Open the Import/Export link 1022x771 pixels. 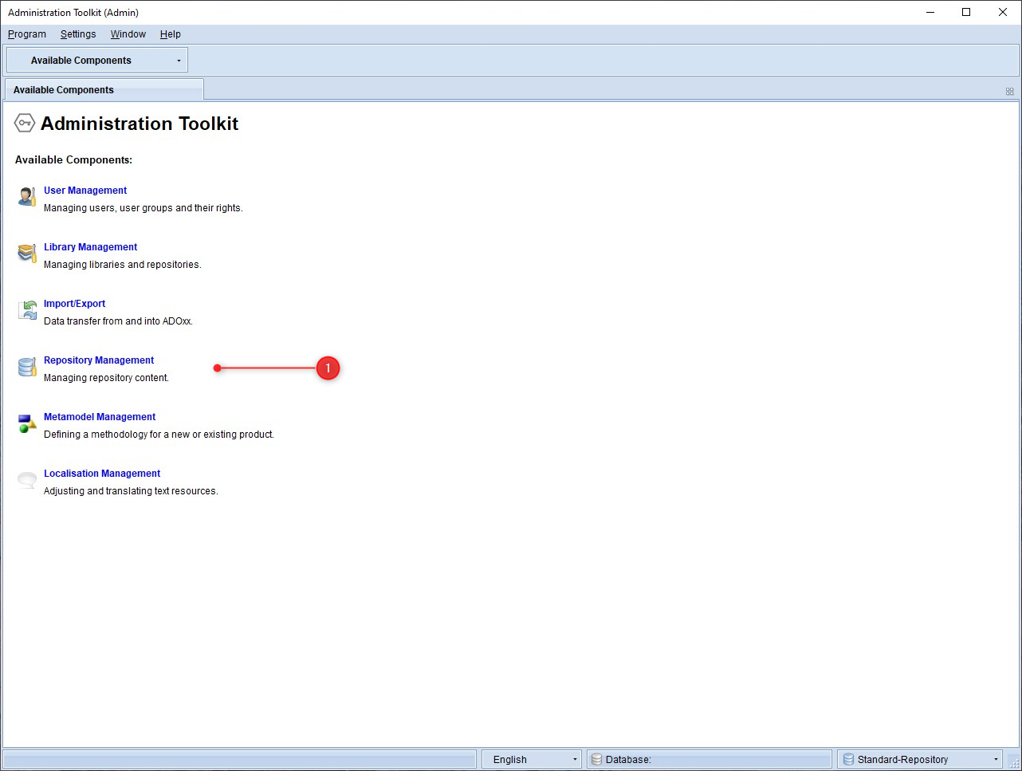click(x=74, y=304)
